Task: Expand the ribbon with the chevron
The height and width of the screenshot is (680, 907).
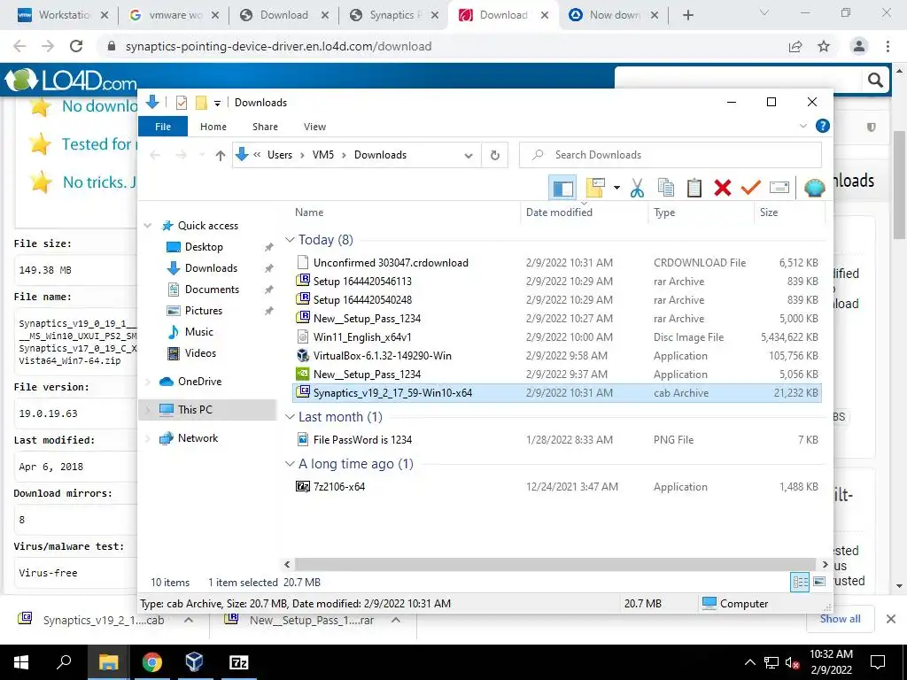Action: coord(802,126)
